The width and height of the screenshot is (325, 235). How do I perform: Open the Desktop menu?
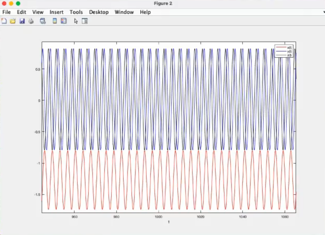(x=99, y=12)
